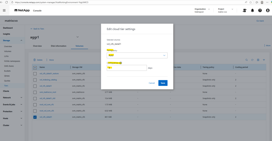The width and height of the screenshot is (272, 141).
Task: Open the user account profile icon
Action: 267,10
